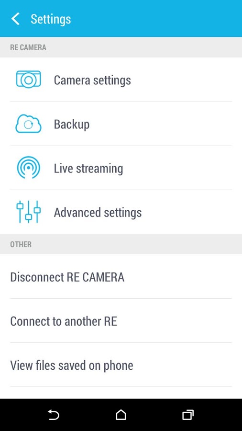Open View files saved on phone
This screenshot has height=431, width=242.
click(x=121, y=365)
